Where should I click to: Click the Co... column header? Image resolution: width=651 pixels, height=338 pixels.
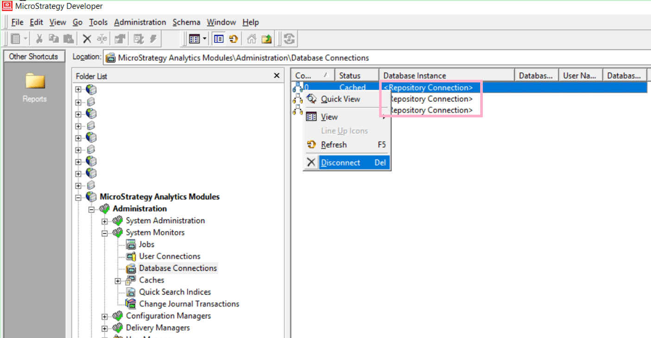313,75
